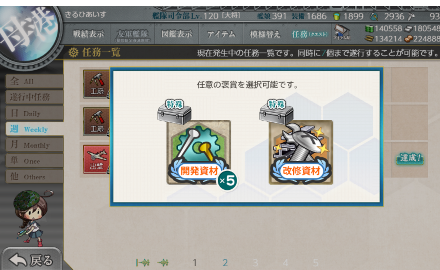Go to quest list page 1

pos(195,263)
